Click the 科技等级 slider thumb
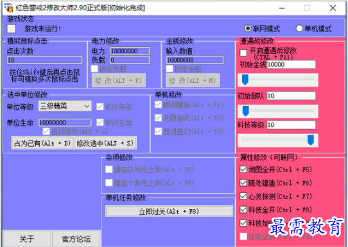The image size is (348, 247). coord(311,140)
